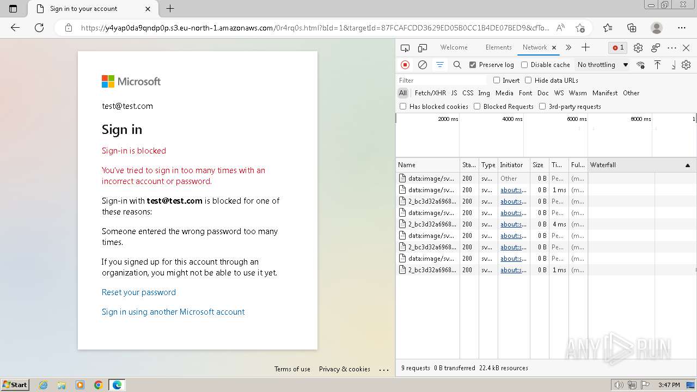
Task: Filter requests by Fetch/XHR
Action: pyautogui.click(x=430, y=93)
